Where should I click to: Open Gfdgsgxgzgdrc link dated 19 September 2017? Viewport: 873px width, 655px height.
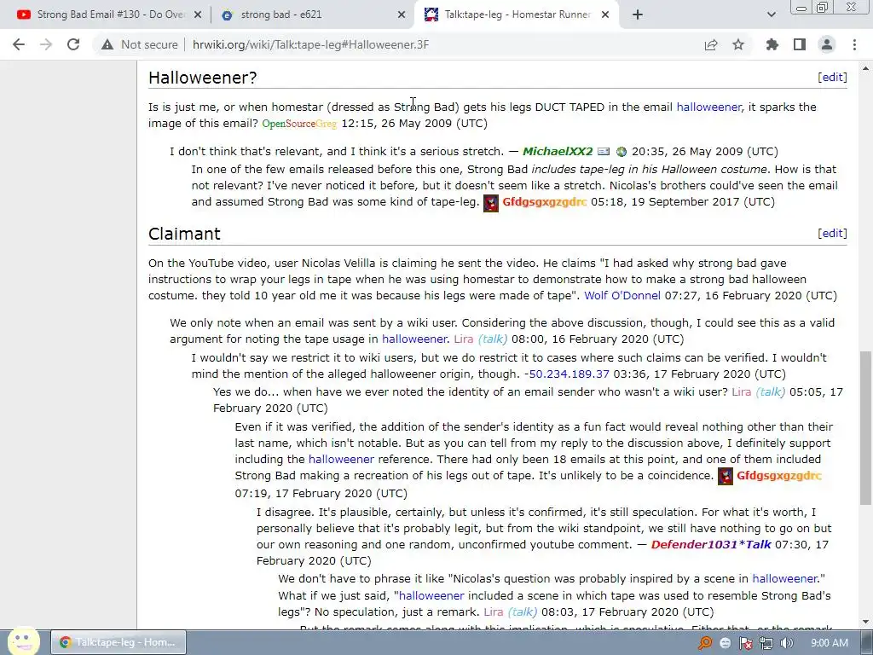pos(545,202)
